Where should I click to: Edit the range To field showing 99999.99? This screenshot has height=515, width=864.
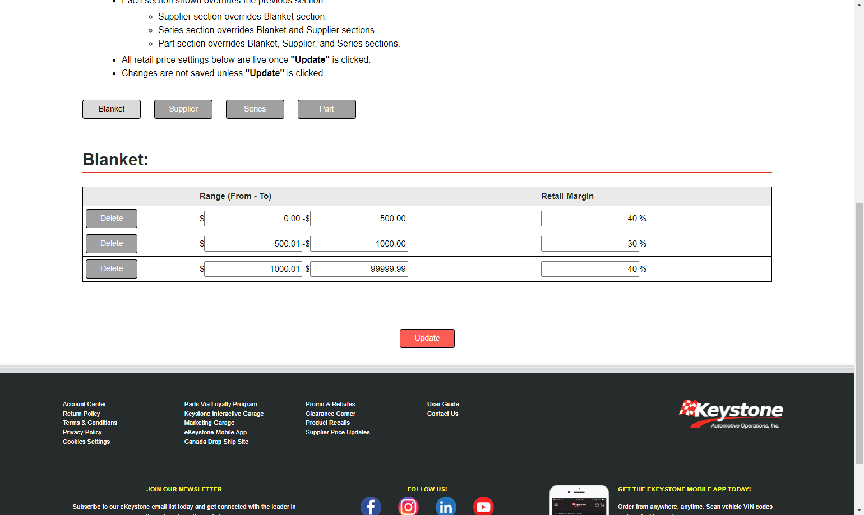click(x=359, y=269)
